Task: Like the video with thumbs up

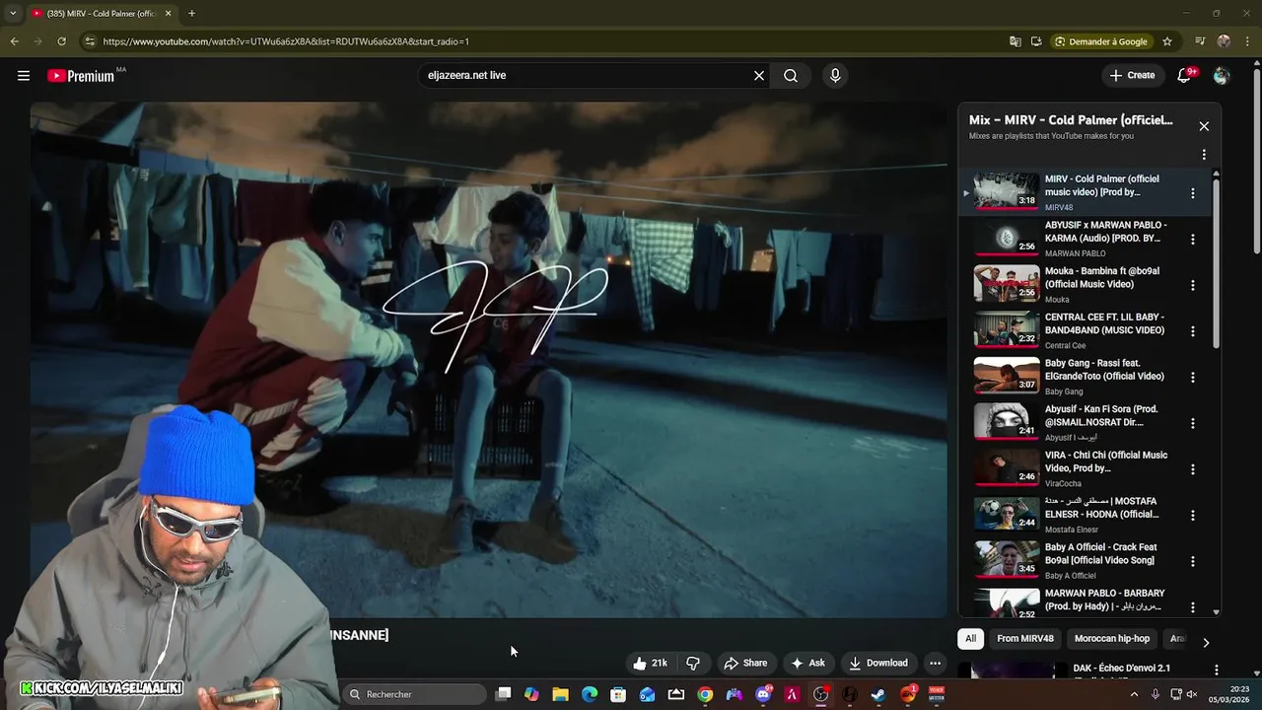Action: pyautogui.click(x=650, y=664)
